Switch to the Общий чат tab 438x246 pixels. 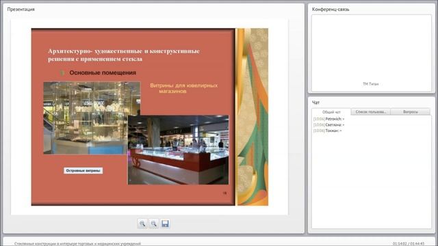[x=331, y=112]
